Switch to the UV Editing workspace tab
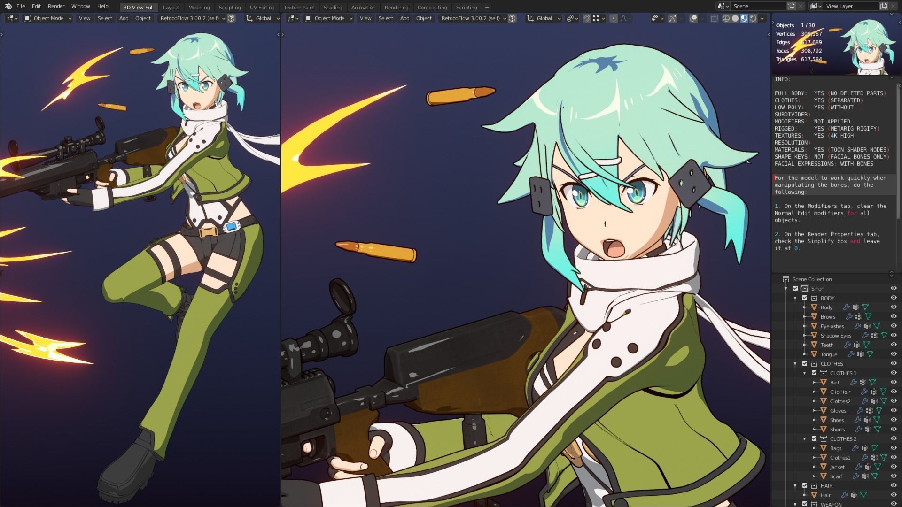This screenshot has width=902, height=507. click(262, 7)
